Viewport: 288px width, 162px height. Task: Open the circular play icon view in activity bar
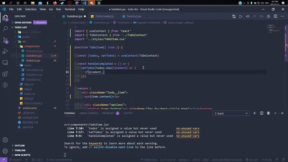(5, 85)
